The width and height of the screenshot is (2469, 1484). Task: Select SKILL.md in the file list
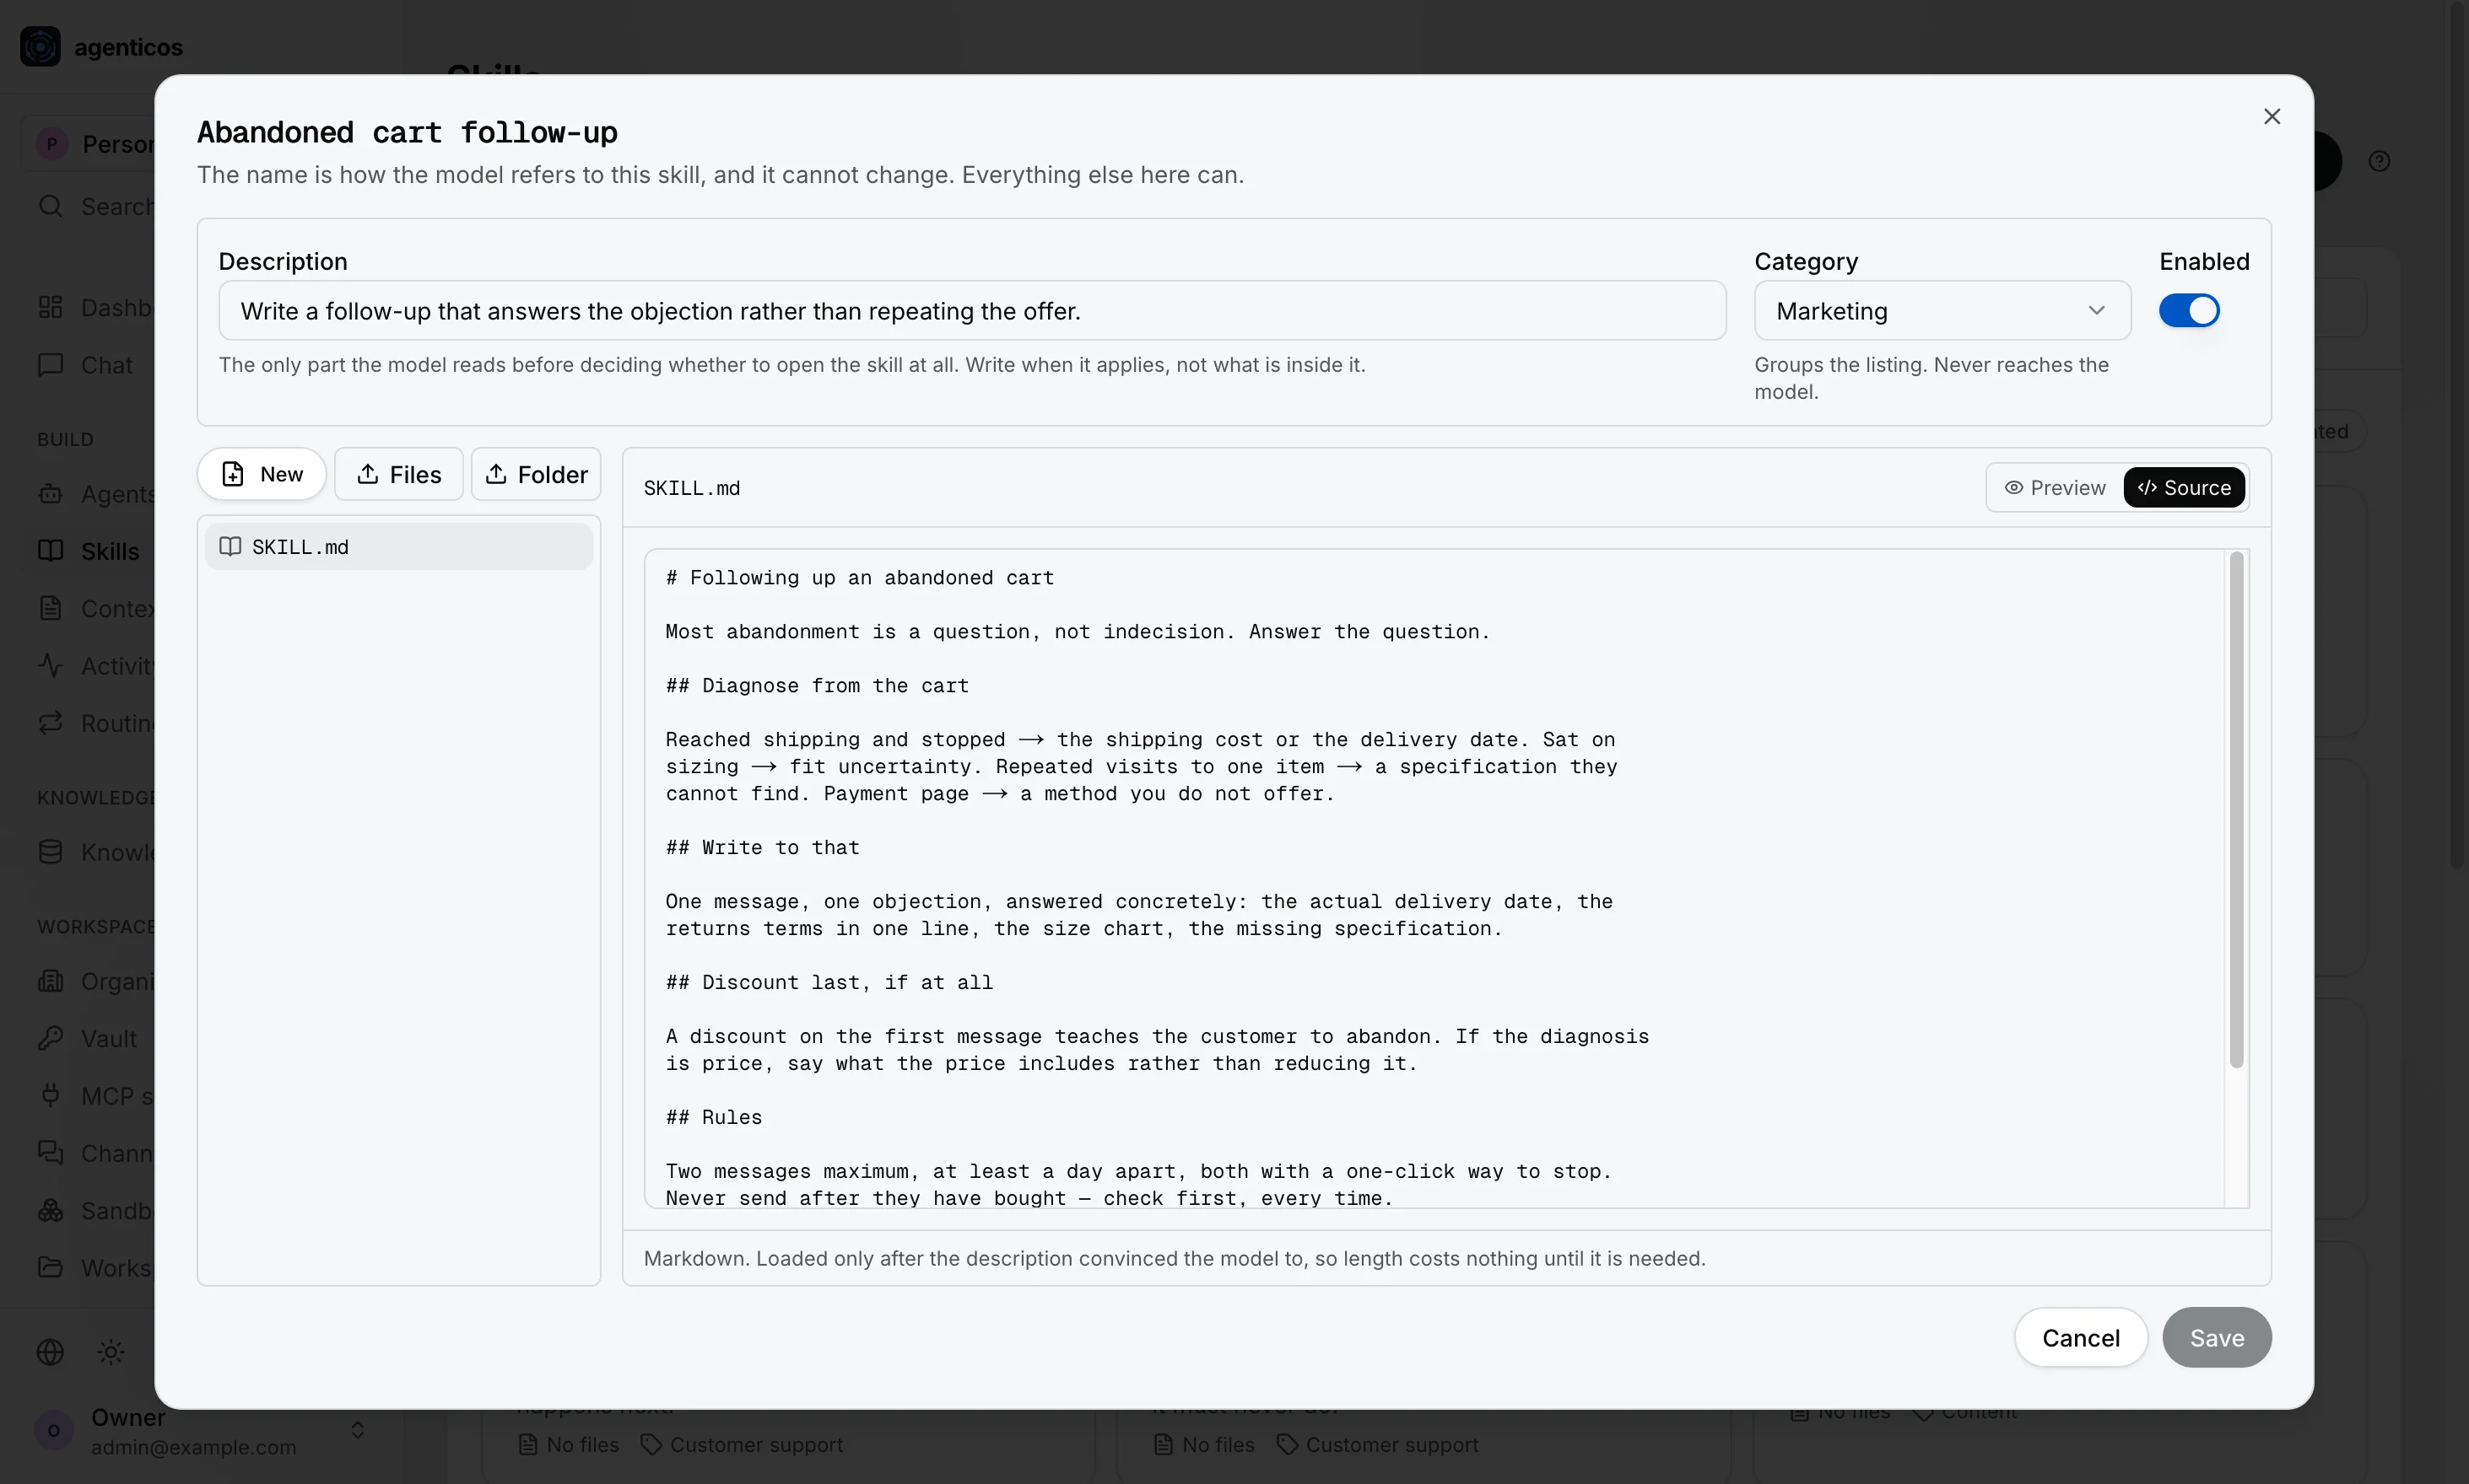tap(398, 547)
